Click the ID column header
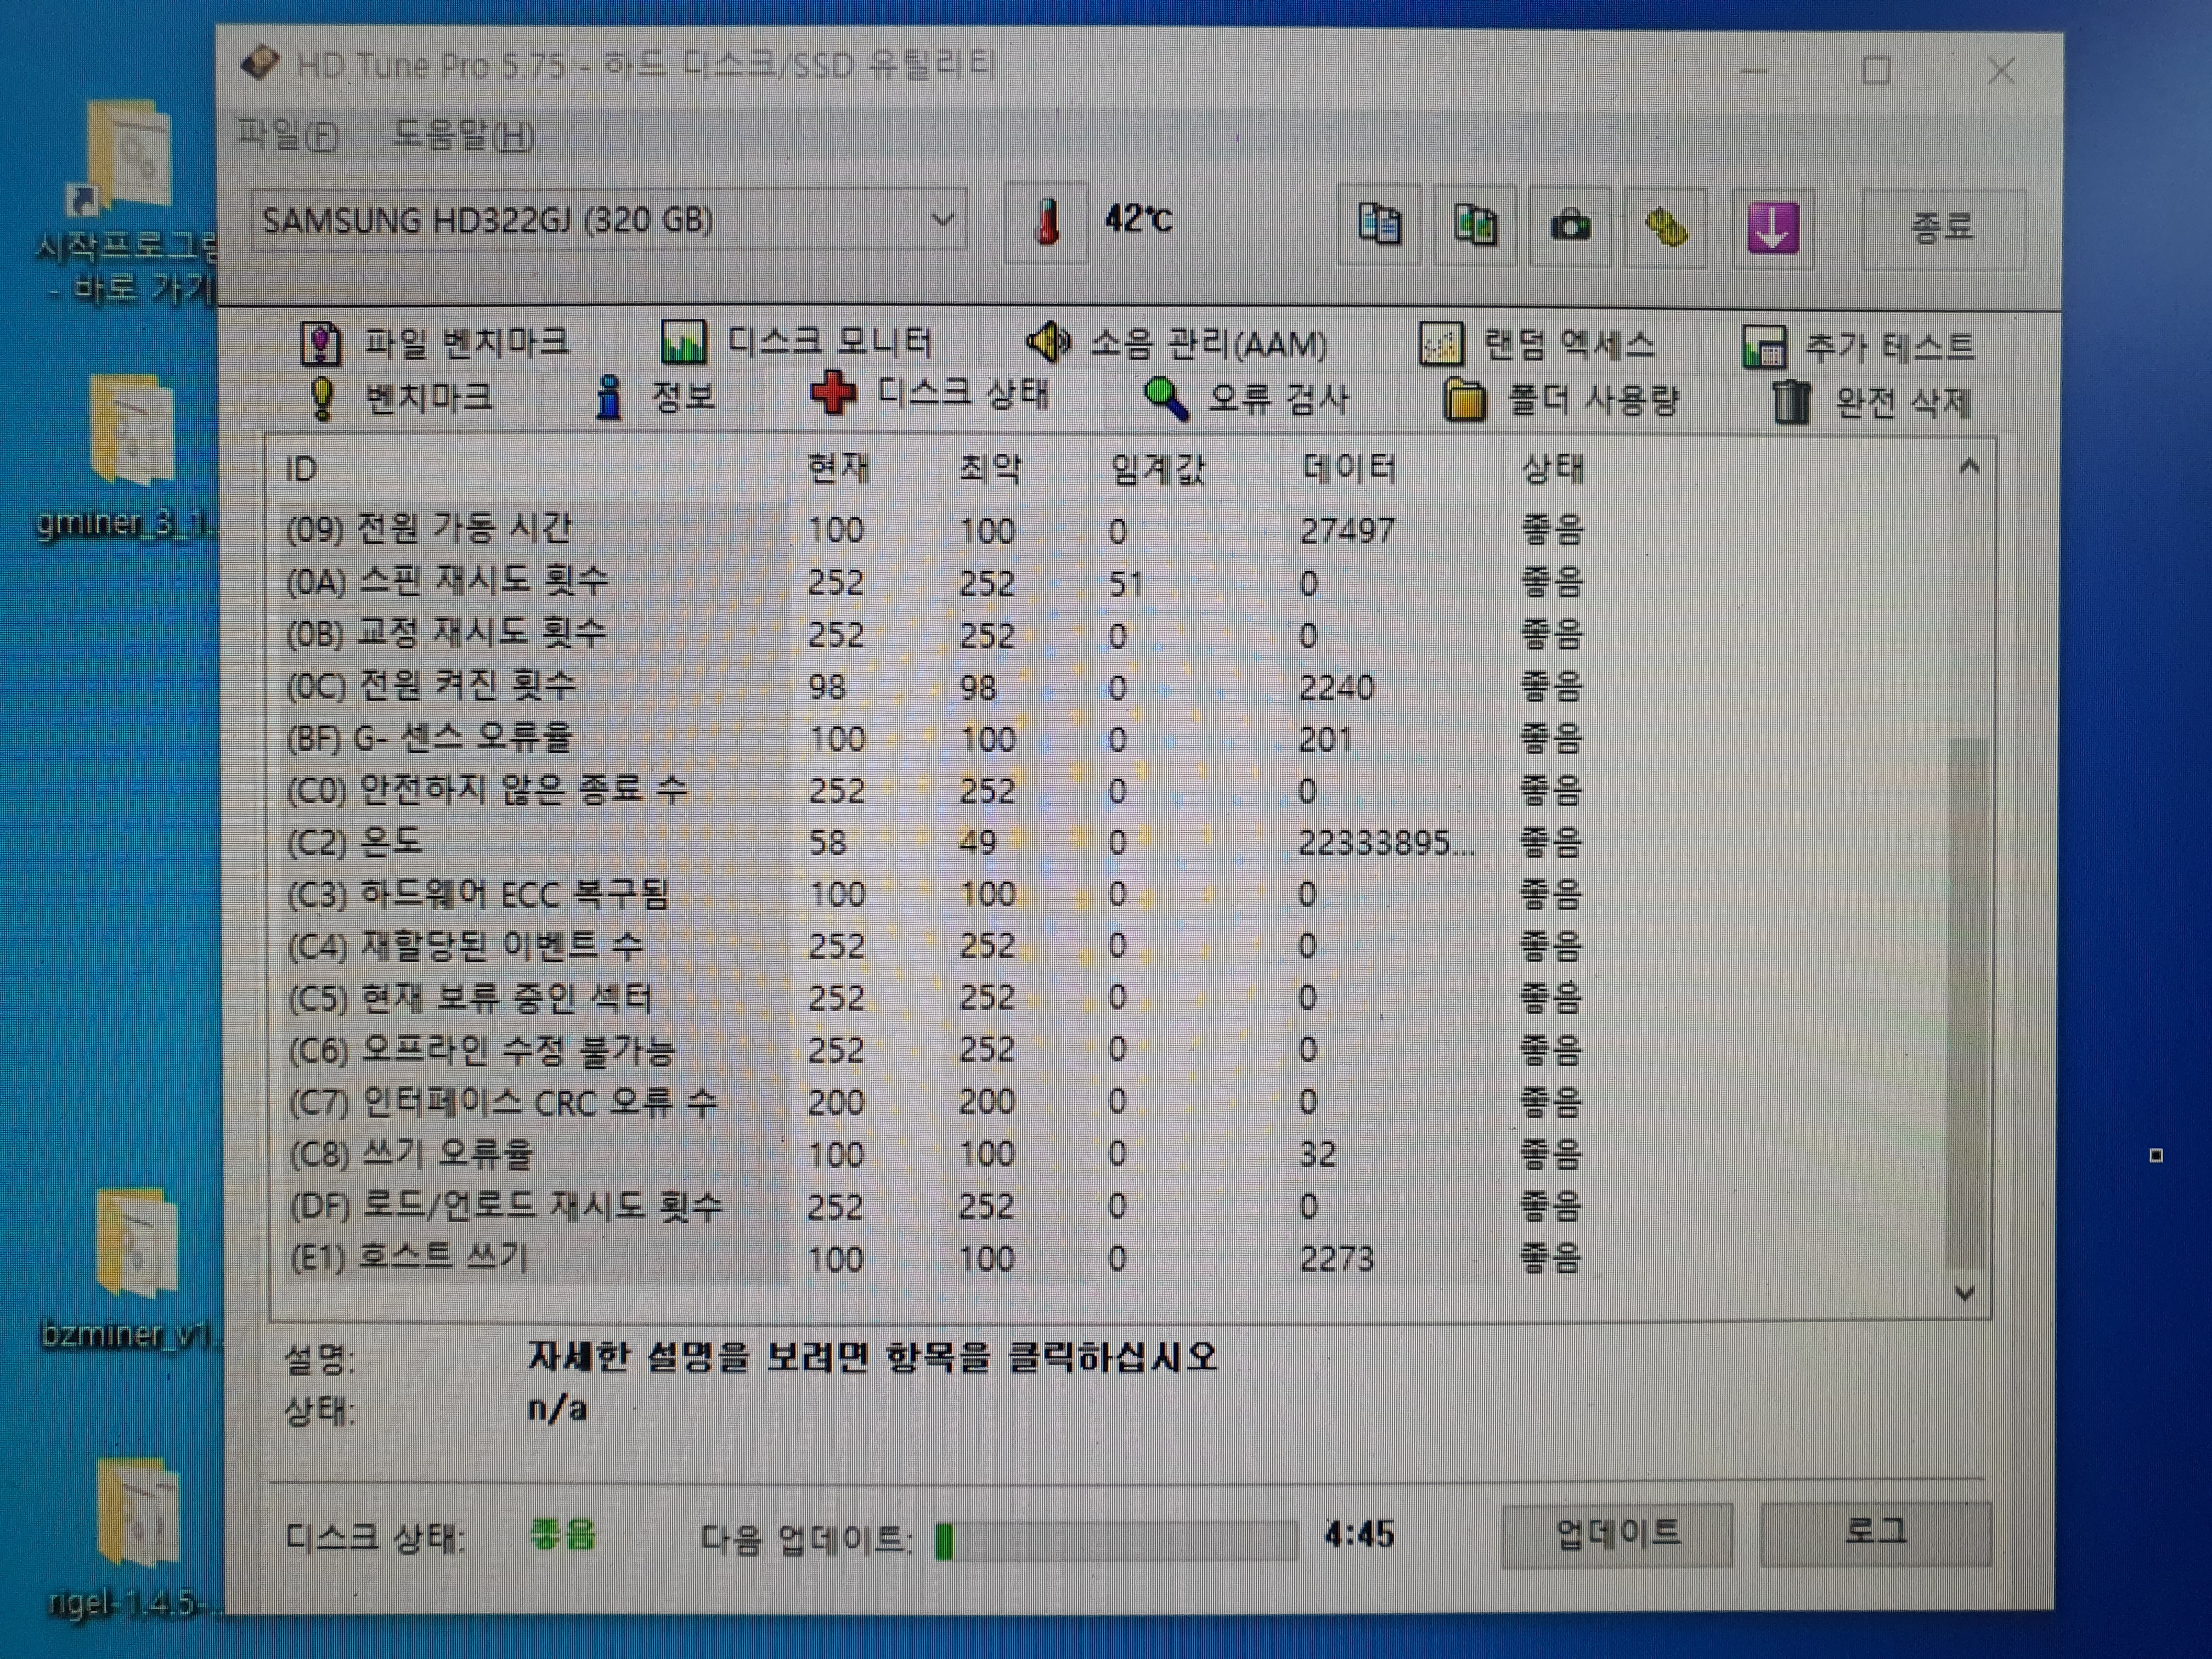 click(301, 469)
